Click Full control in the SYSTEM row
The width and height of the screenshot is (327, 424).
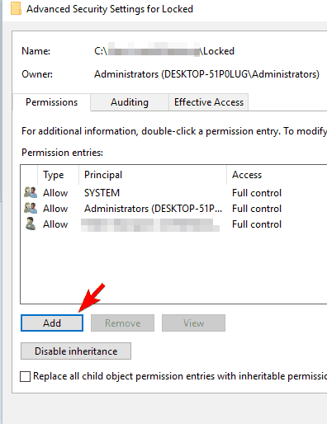pos(257,193)
